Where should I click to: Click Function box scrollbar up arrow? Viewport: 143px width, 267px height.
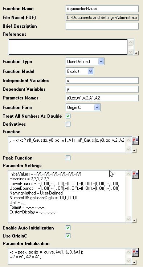128,140
